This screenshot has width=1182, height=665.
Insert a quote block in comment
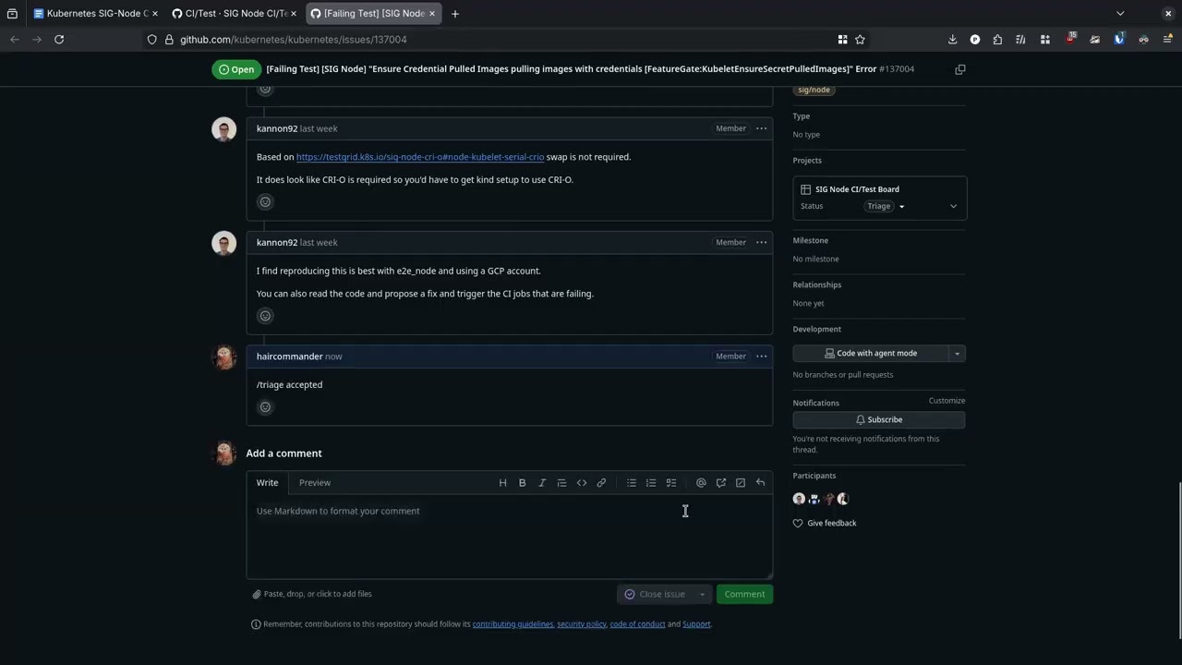561,483
